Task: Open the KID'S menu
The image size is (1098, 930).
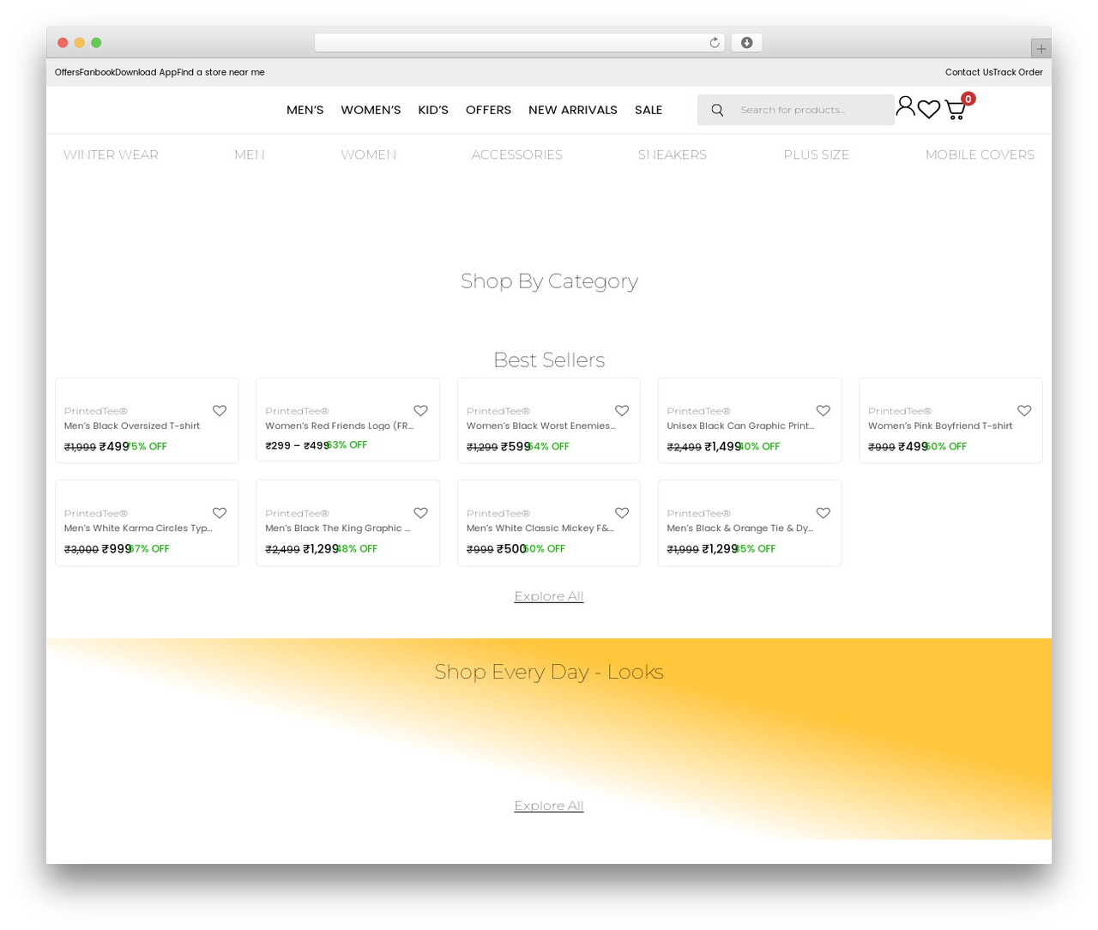Action: pos(433,110)
